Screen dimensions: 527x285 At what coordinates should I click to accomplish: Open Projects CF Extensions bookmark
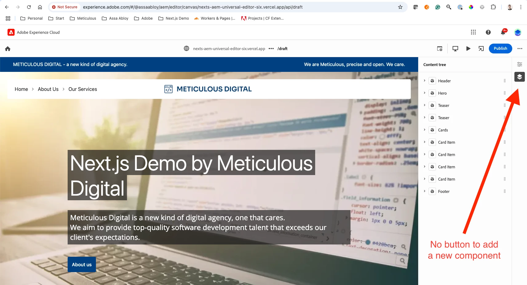tap(263, 18)
